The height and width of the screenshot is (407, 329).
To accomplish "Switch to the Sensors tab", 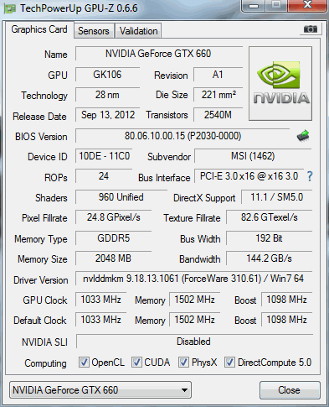I will 94,31.
